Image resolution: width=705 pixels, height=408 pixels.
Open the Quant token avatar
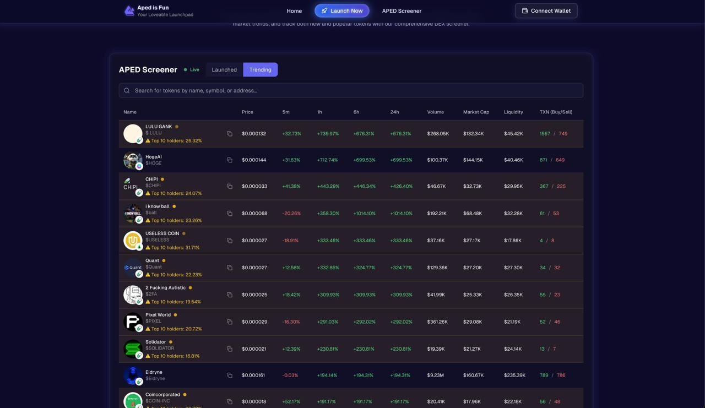(x=133, y=268)
